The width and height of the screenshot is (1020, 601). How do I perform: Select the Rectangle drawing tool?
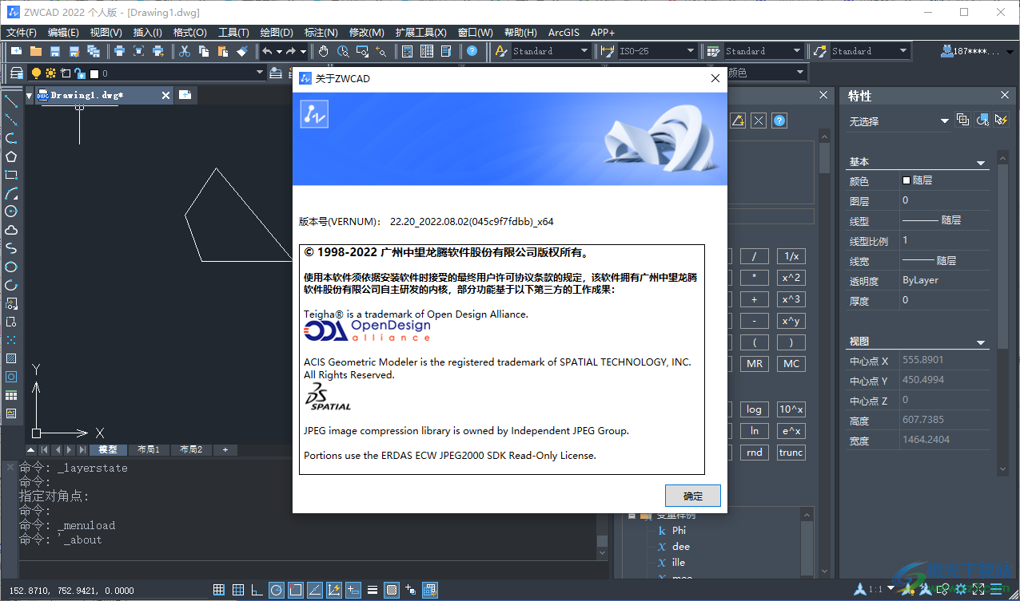[x=11, y=175]
